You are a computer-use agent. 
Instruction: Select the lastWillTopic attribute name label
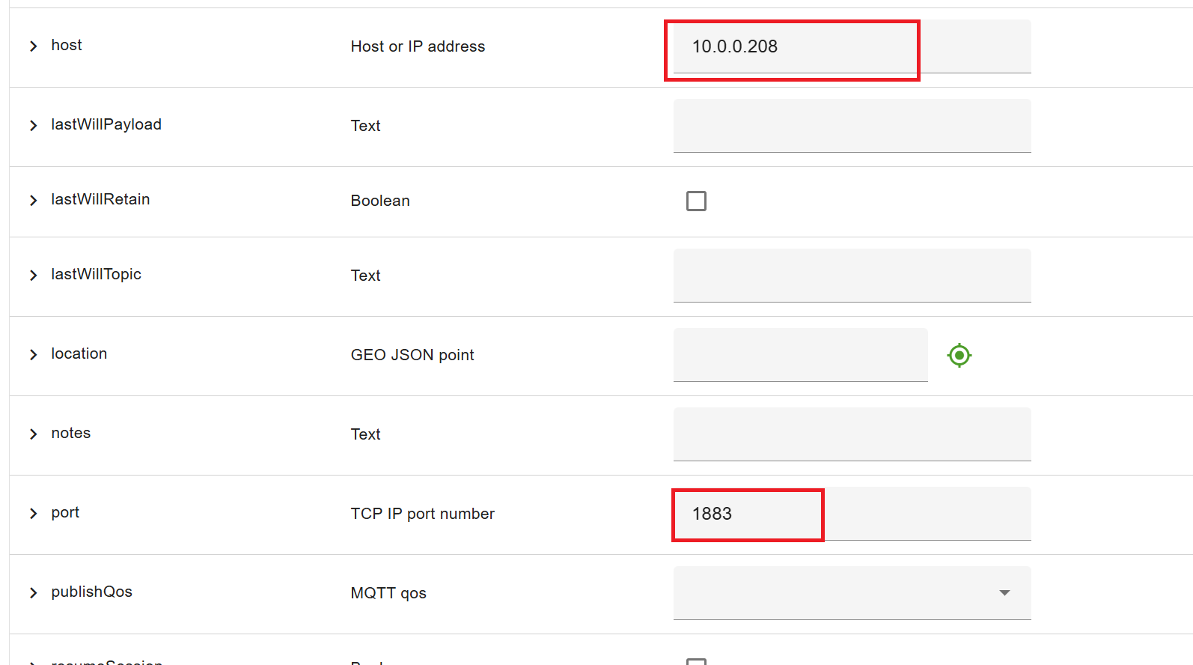point(96,274)
